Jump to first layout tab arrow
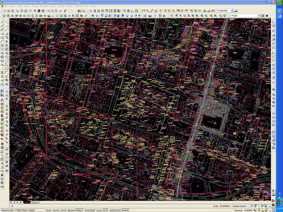 click(11, 202)
